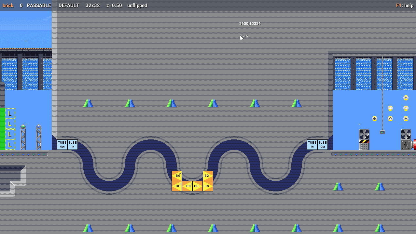
Task: Select the ring directly above the hanging chain box's right
Action: [x=390, y=119]
